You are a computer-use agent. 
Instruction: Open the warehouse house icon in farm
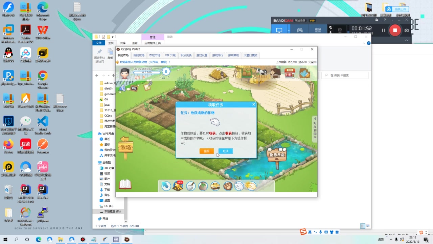click(x=275, y=73)
